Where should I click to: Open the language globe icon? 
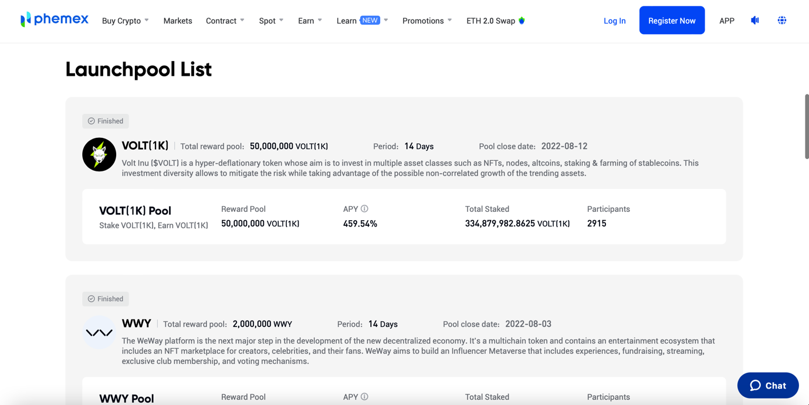(782, 21)
